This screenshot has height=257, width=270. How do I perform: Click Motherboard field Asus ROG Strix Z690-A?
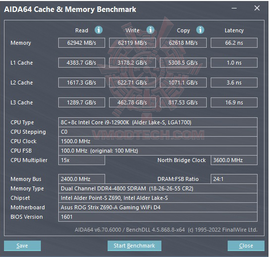coord(158,207)
